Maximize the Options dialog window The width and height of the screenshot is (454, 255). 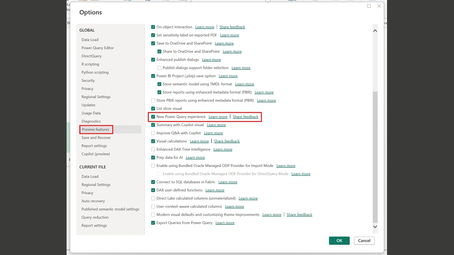[x=369, y=6]
